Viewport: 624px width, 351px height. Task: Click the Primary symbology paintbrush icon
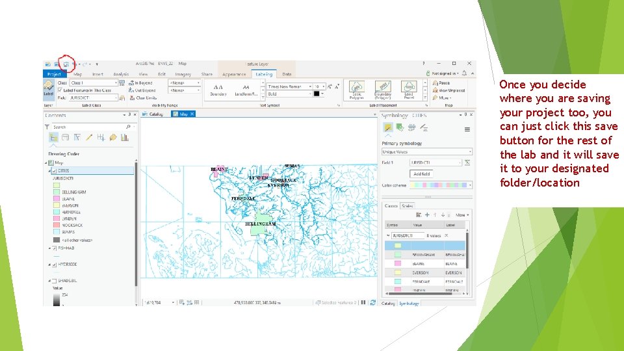click(x=387, y=127)
